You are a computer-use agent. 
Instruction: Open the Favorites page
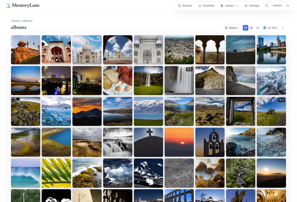tap(206, 6)
